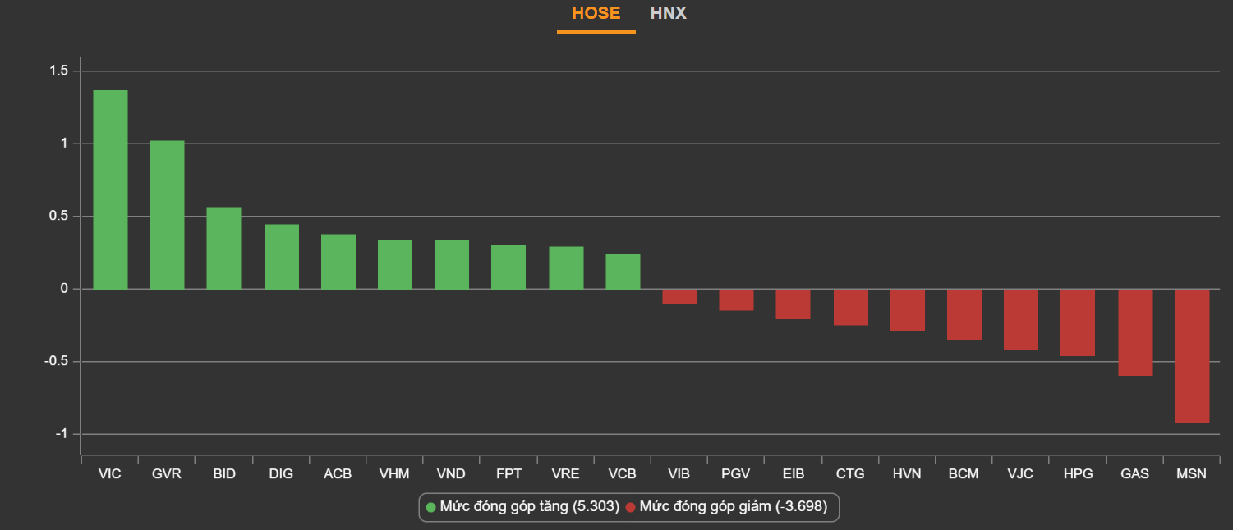1233x530 pixels.
Task: Click the green GVR bar
Action: (167, 215)
